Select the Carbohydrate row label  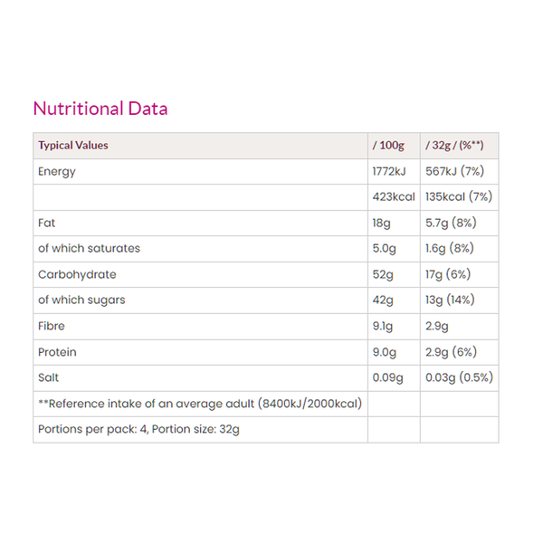click(77, 274)
